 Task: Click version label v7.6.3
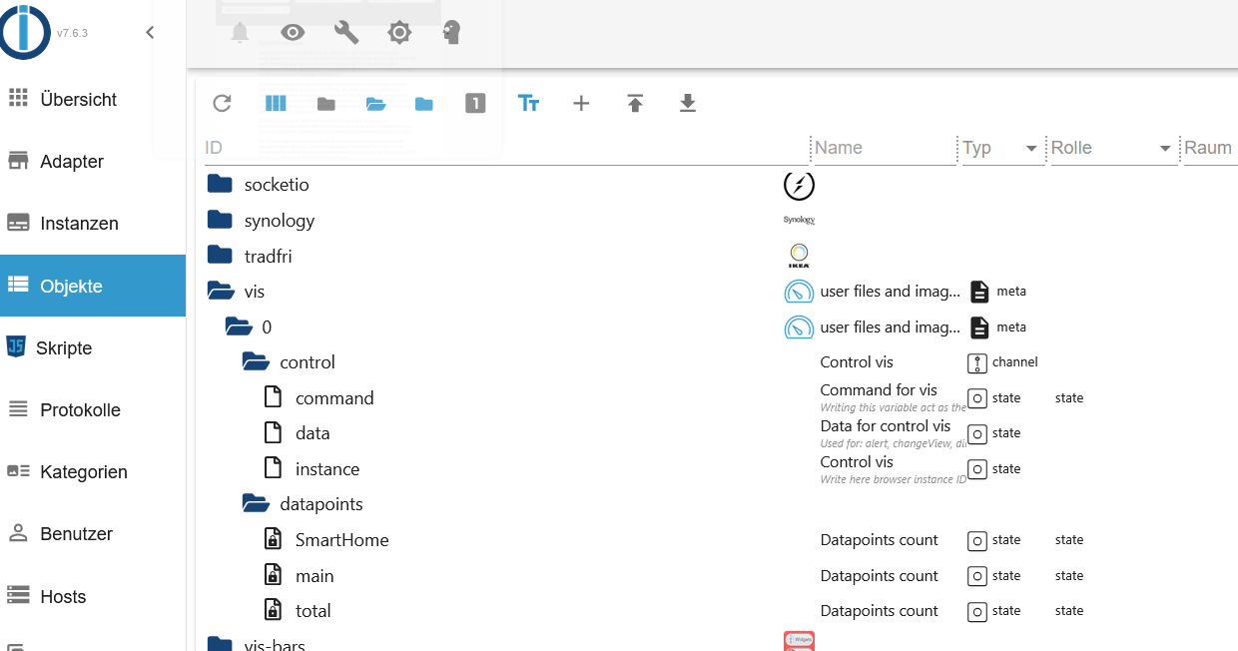72,33
